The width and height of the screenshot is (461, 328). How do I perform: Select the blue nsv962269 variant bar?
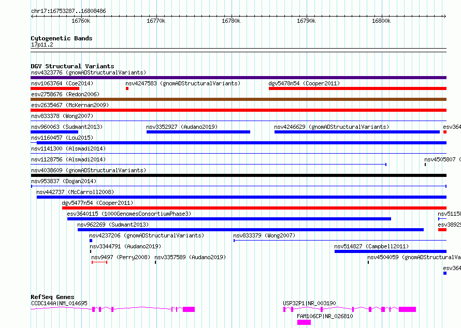click(x=251, y=230)
